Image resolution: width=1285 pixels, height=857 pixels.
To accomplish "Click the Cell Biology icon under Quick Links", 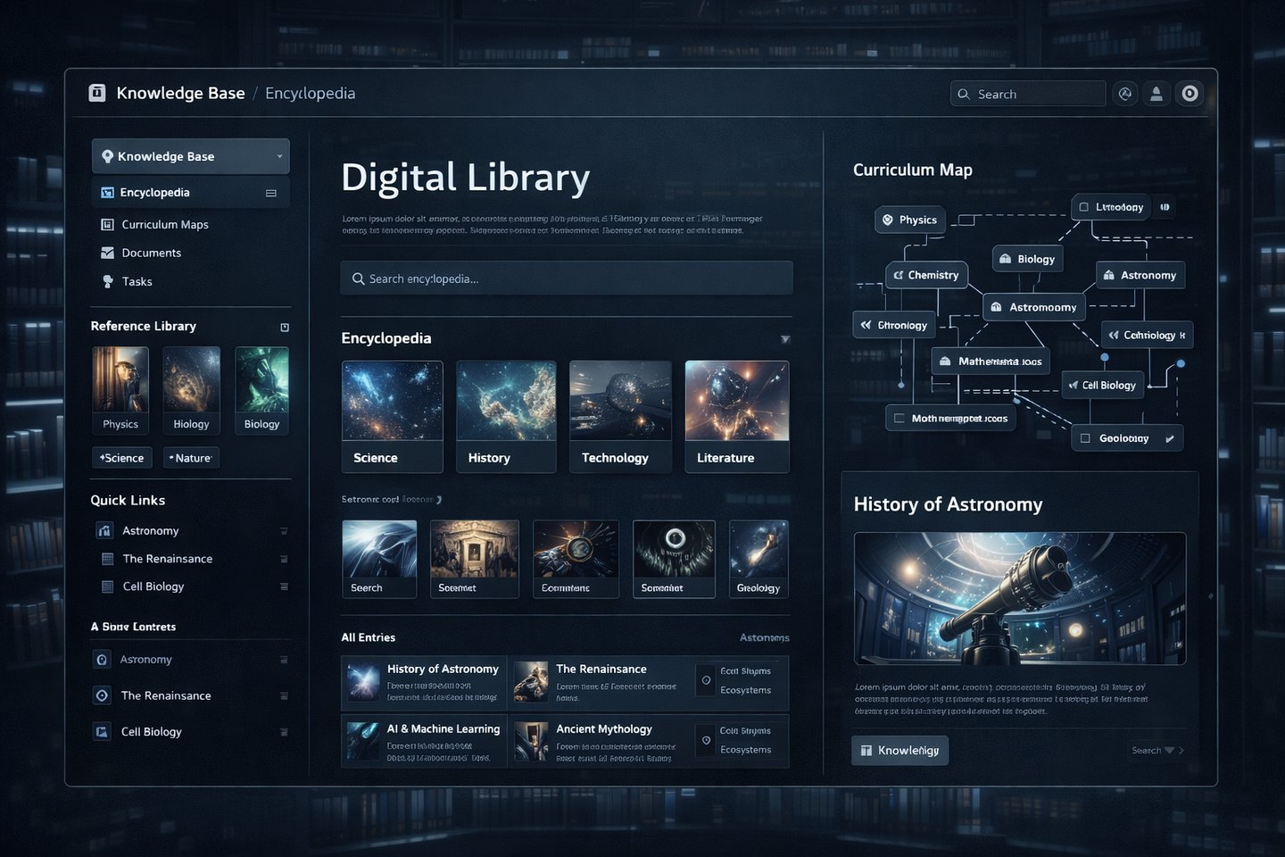I will pyautogui.click(x=107, y=587).
